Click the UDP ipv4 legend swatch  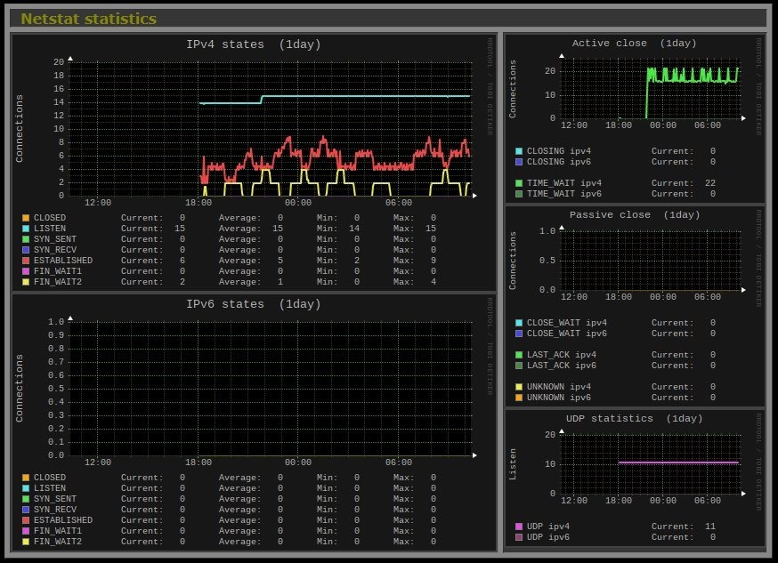click(x=520, y=527)
